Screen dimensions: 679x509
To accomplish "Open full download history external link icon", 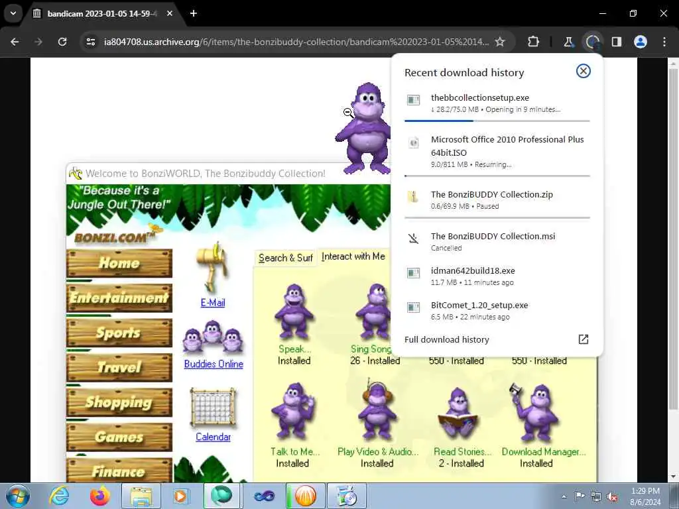I will (584, 339).
